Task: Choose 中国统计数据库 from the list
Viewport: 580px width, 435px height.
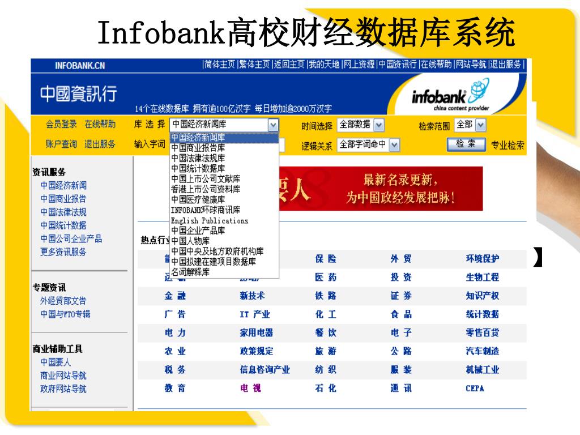Action: point(224,169)
